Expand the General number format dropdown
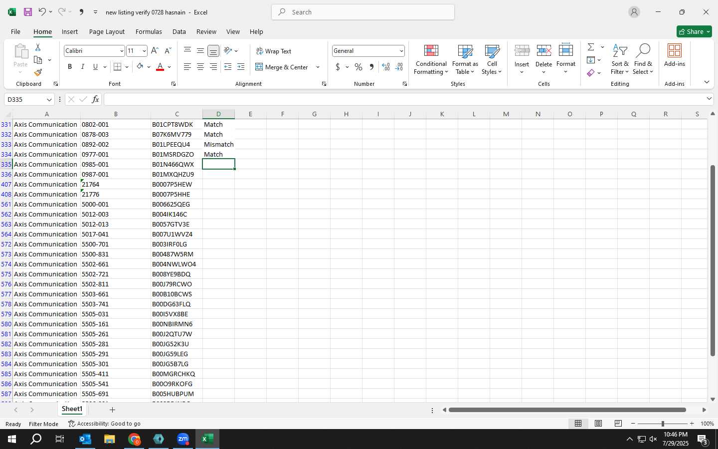The width and height of the screenshot is (718, 449). tap(401, 51)
